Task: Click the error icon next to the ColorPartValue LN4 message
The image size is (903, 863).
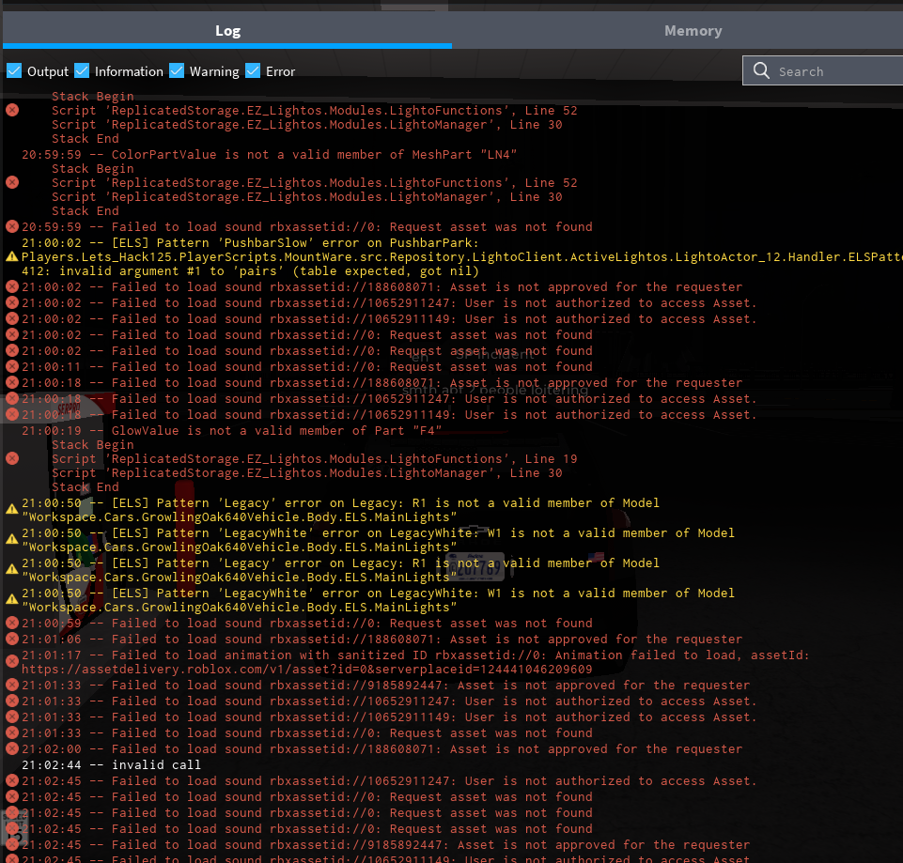Action: [x=12, y=182]
